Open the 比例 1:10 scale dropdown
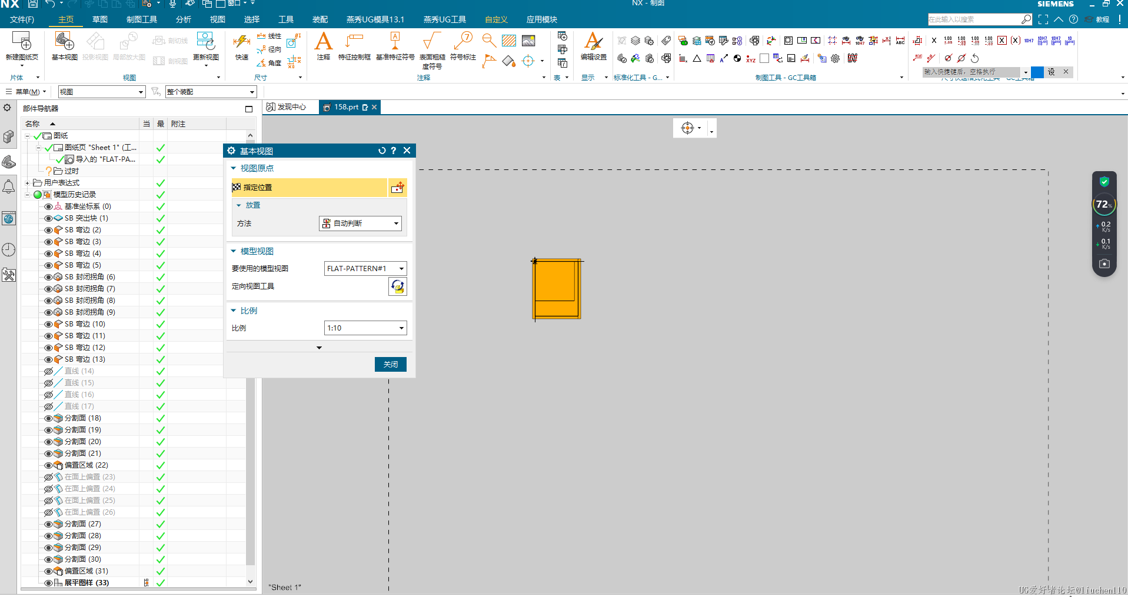Image resolution: width=1128 pixels, height=597 pixels. click(365, 328)
